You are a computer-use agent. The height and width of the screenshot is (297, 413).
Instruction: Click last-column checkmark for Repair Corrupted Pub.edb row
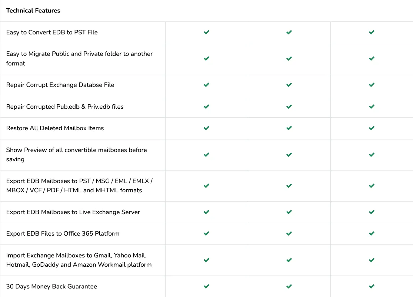click(x=372, y=107)
